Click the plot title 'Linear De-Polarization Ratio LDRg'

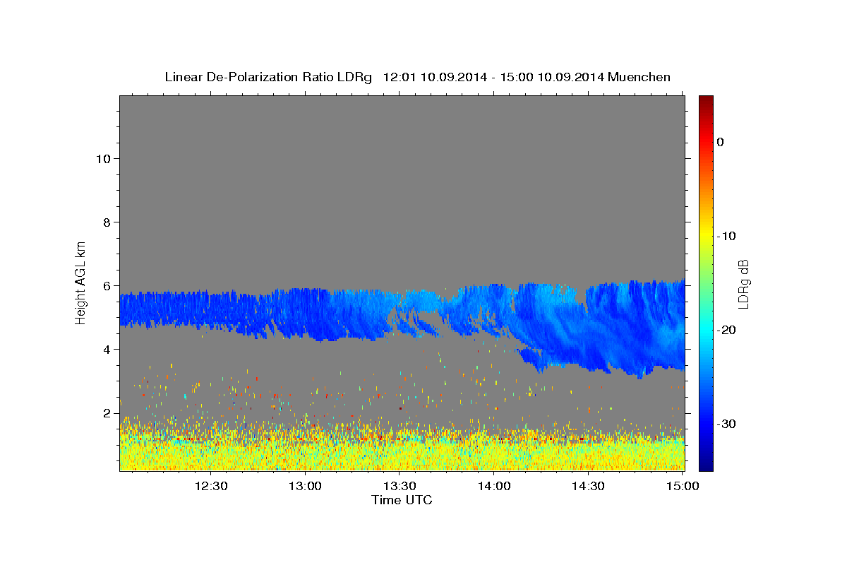coord(268,77)
